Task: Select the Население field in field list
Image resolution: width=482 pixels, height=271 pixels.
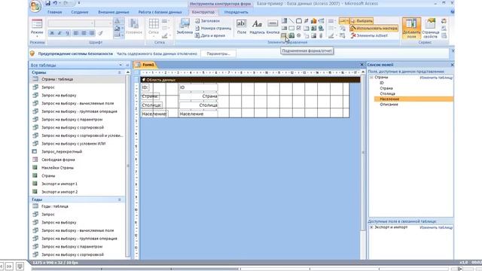Action: pos(413,99)
